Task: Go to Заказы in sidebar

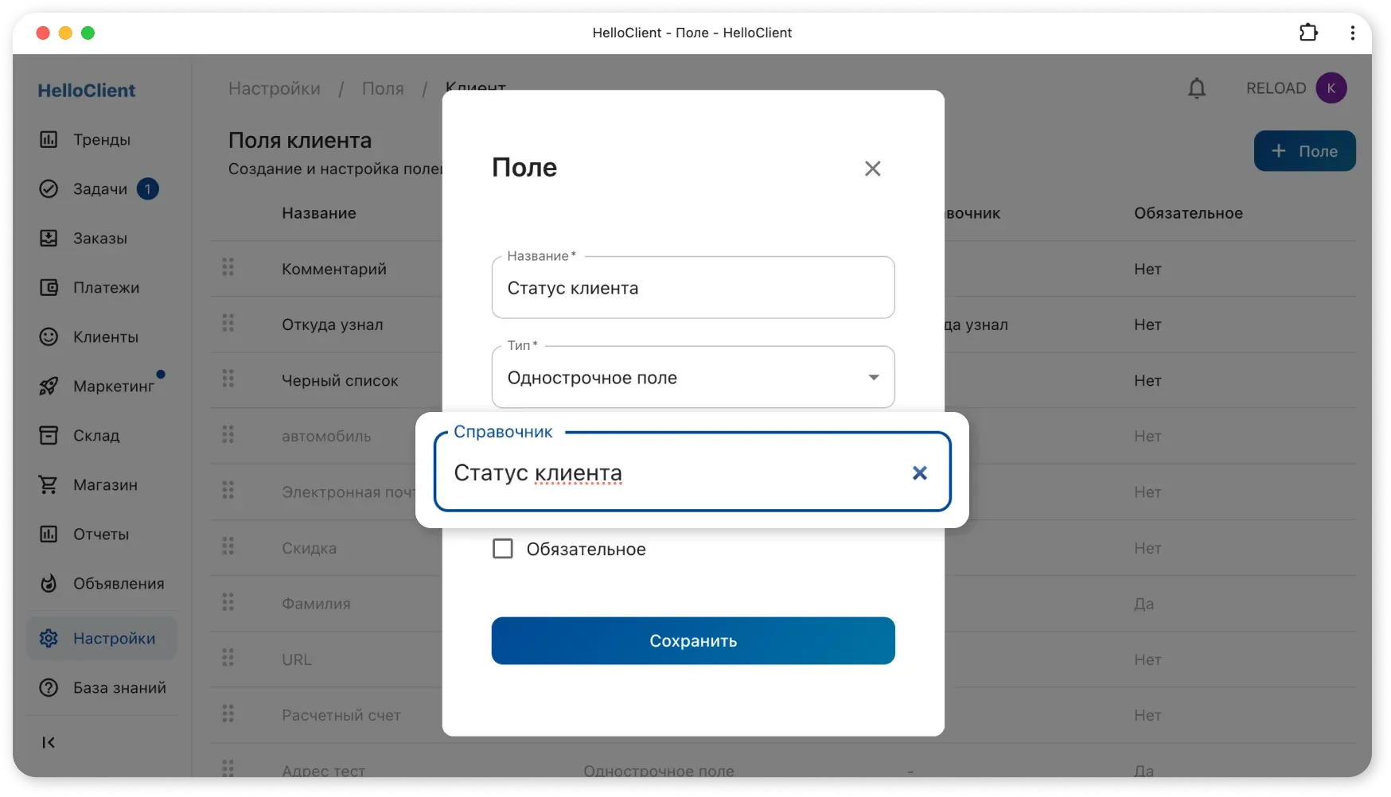Action: click(99, 239)
